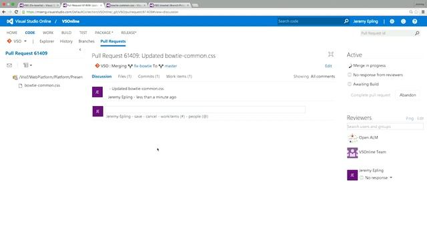Click the workitems (#) link

tap(173, 117)
